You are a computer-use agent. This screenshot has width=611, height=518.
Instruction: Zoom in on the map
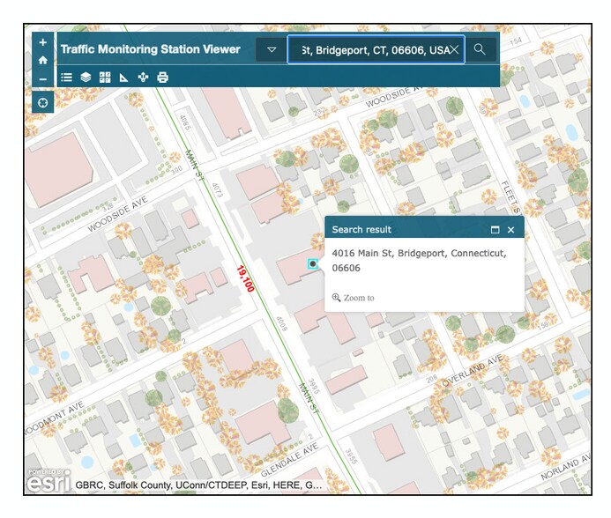tap(43, 43)
